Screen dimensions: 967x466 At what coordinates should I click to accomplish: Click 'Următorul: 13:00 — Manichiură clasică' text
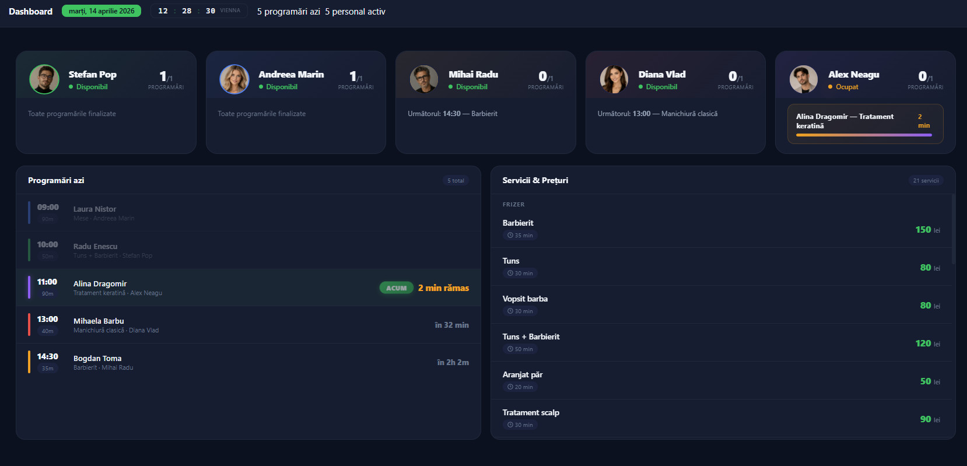[657, 114]
